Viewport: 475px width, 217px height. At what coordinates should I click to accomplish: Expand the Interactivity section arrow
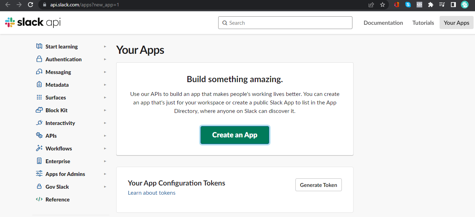tap(105, 123)
